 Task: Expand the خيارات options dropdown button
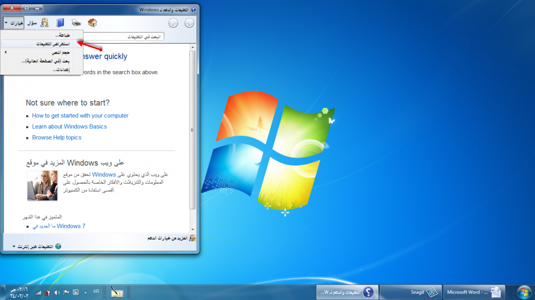pyautogui.click(x=13, y=22)
